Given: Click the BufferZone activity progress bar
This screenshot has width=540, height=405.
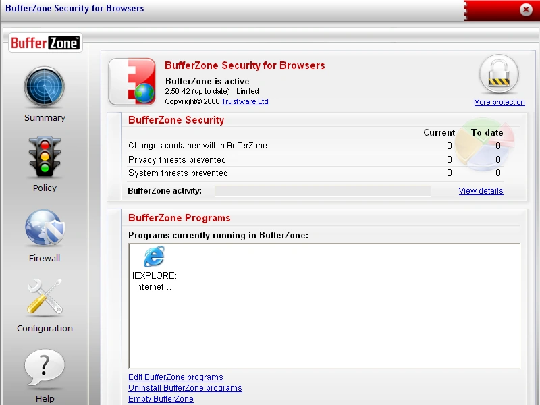Looking at the screenshot, I should pos(323,191).
